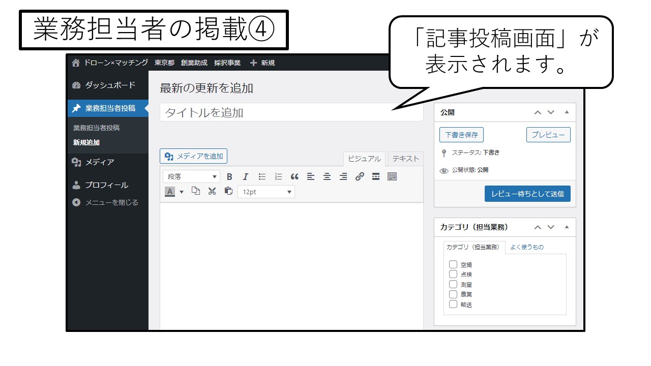Move the カテゴリ panel up arrow

coord(538,227)
